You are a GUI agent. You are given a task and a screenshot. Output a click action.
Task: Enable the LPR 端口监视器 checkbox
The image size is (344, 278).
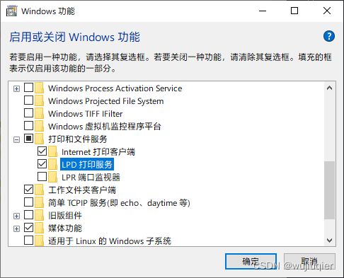click(x=42, y=176)
